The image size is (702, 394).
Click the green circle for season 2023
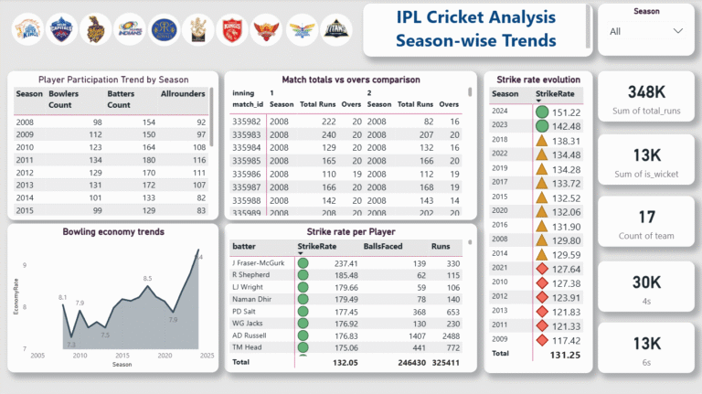542,126
